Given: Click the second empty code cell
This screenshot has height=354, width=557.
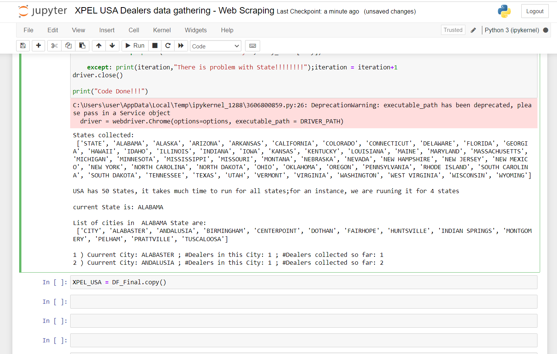Looking at the screenshot, I should pos(304,321).
